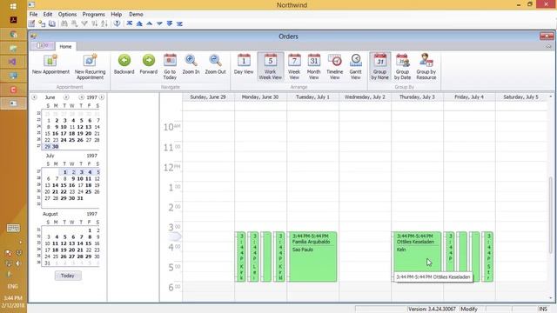Click the ENG language indicator
The width and height of the screenshot is (557, 313).
tap(12, 286)
